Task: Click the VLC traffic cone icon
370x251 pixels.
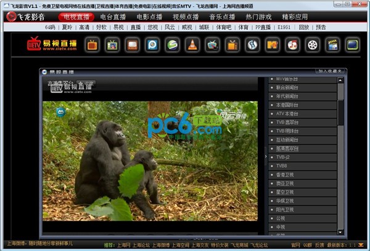Action: [x=192, y=44]
